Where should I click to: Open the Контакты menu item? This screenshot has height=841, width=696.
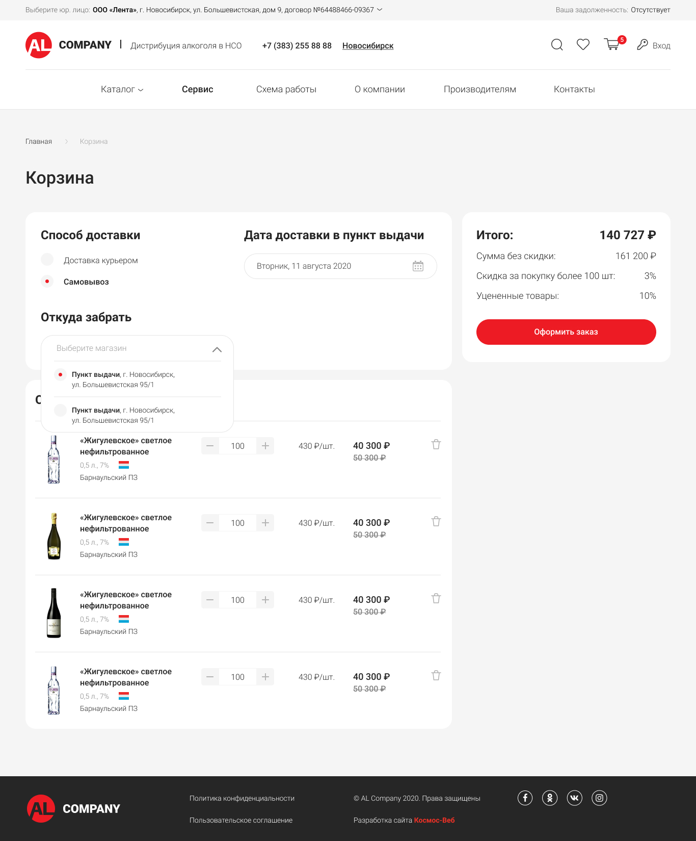tap(574, 89)
